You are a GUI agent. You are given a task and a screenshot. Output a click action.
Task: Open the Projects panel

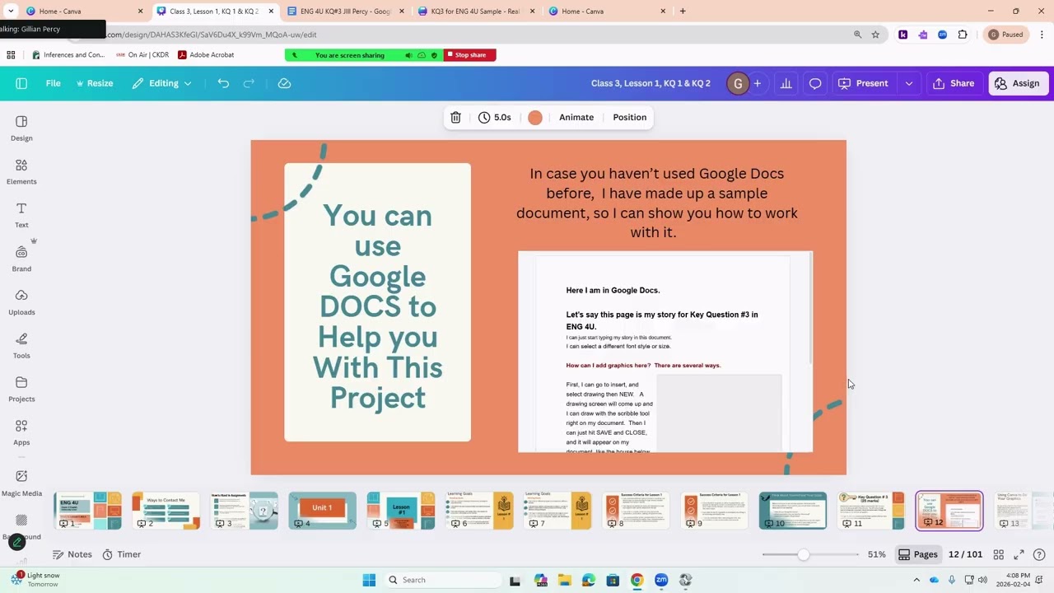click(21, 389)
